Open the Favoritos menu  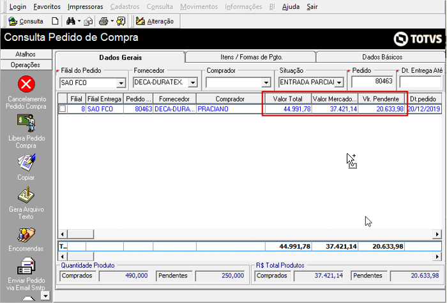47,6
